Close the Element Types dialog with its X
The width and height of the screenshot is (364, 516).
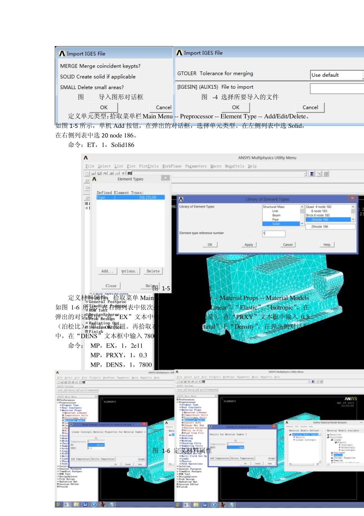coord(165,178)
